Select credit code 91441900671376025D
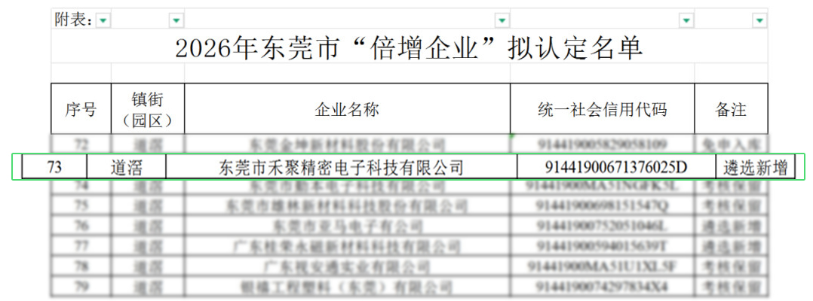This screenshot has width=813, height=301. [616, 167]
